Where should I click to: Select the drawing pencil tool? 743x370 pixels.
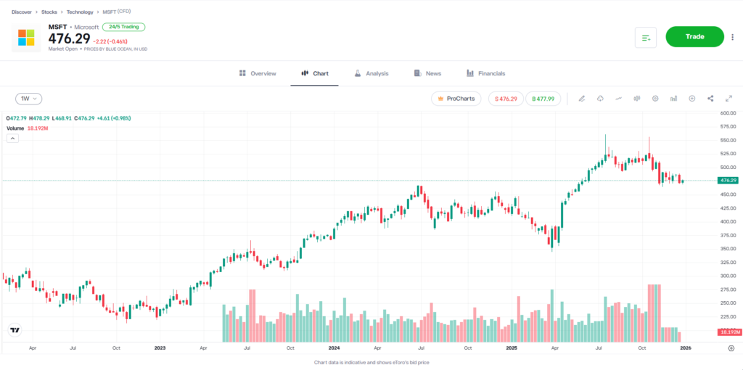(x=581, y=99)
